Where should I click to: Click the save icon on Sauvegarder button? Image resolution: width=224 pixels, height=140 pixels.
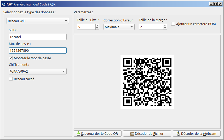pos(78,133)
